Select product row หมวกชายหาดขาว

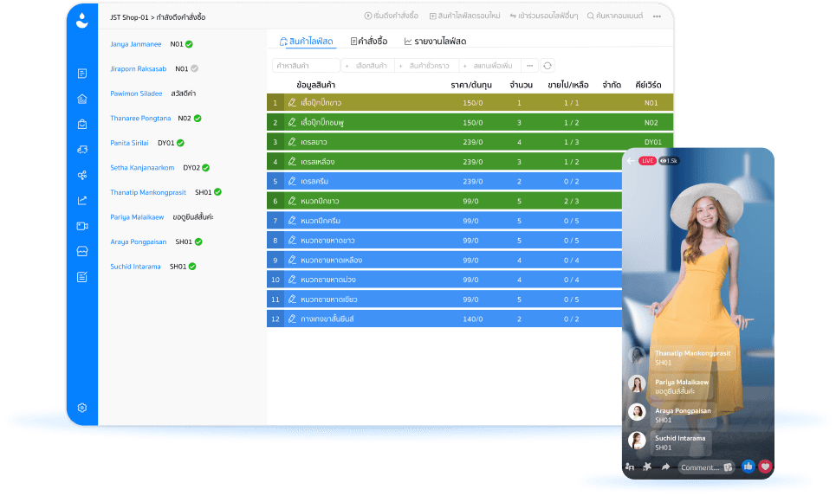[444, 241]
